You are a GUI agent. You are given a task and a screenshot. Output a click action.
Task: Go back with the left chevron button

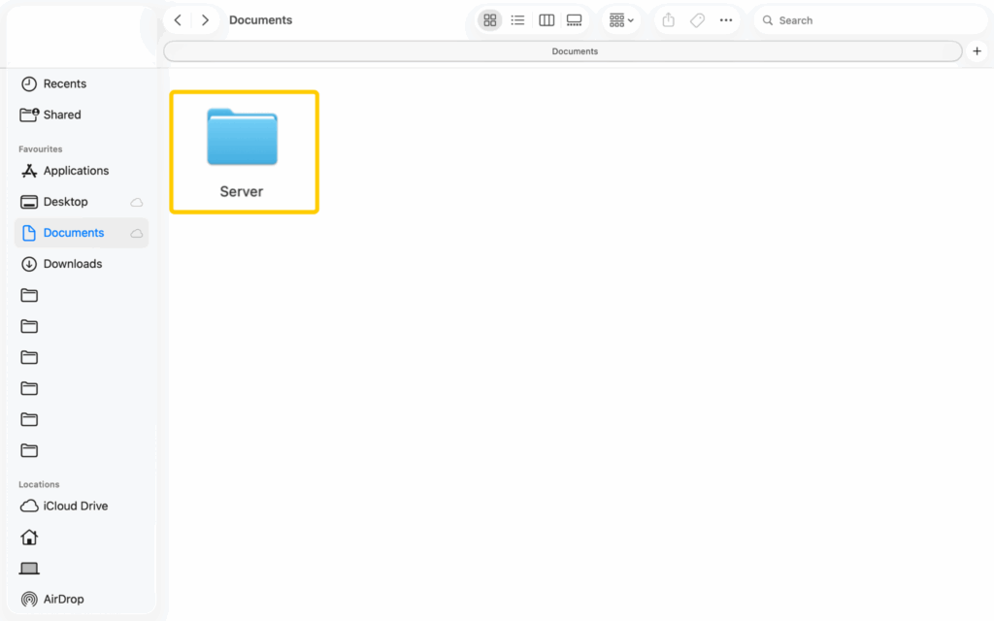(x=179, y=20)
